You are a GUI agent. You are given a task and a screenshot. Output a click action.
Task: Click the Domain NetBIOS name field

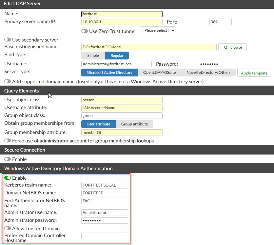(x=105, y=193)
